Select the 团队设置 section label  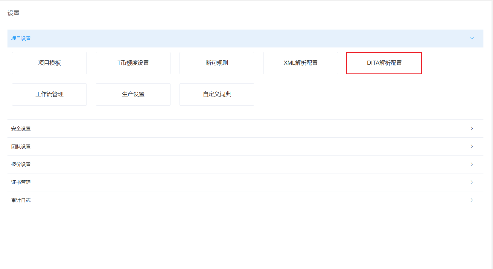coord(21,147)
